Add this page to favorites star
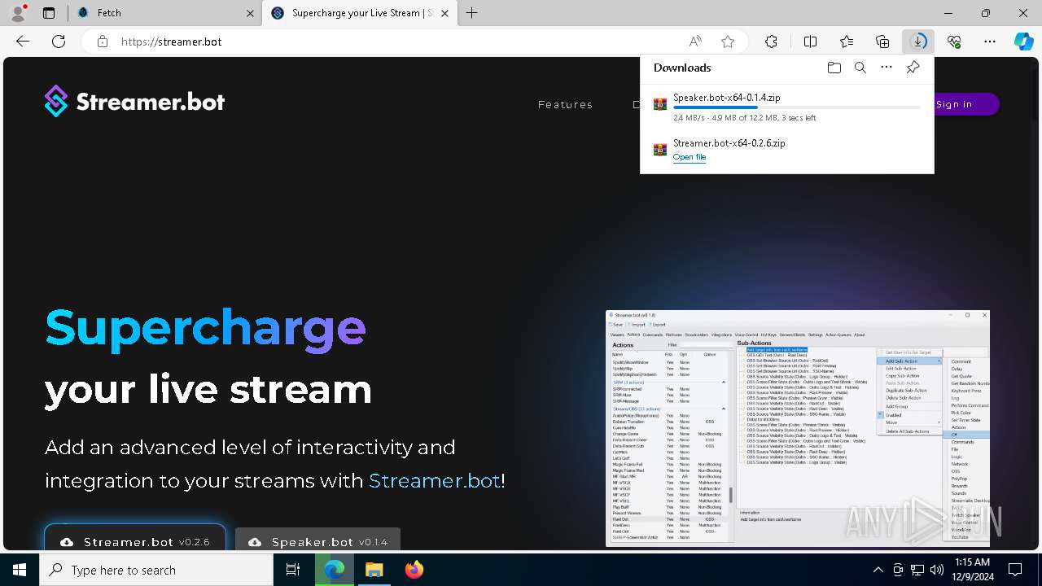 coord(728,42)
